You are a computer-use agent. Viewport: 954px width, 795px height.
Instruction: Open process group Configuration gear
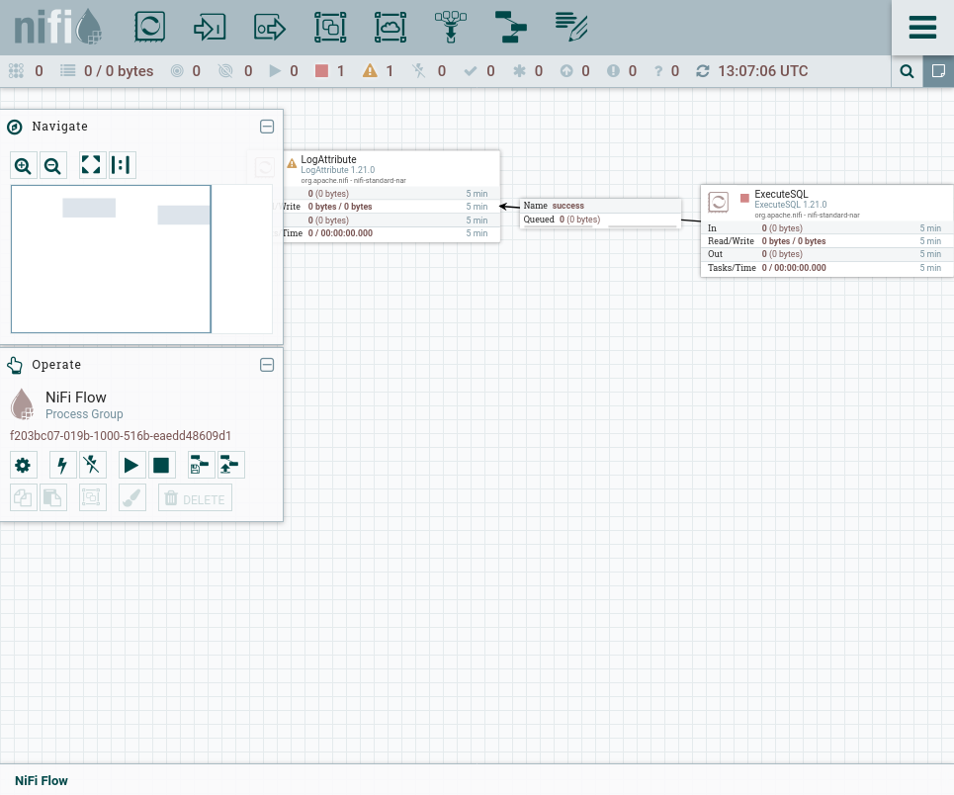tap(23, 466)
